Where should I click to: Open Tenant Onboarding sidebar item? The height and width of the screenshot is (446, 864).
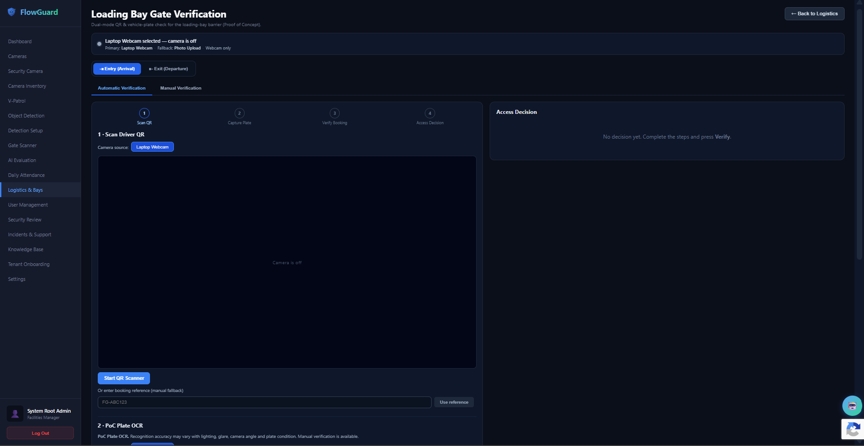(41, 264)
